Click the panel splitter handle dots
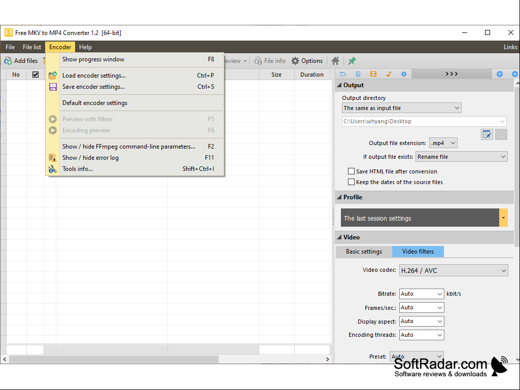 [333, 217]
